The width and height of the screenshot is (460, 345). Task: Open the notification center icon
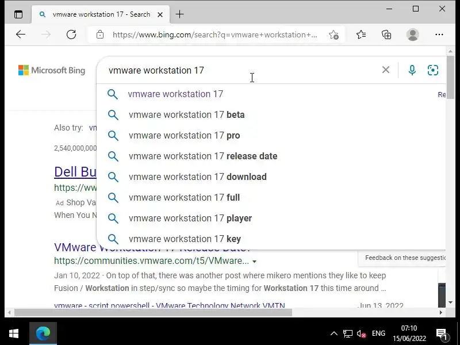(442, 333)
